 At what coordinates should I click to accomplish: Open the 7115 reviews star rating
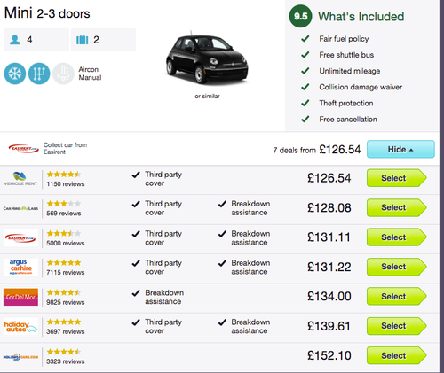(x=64, y=262)
